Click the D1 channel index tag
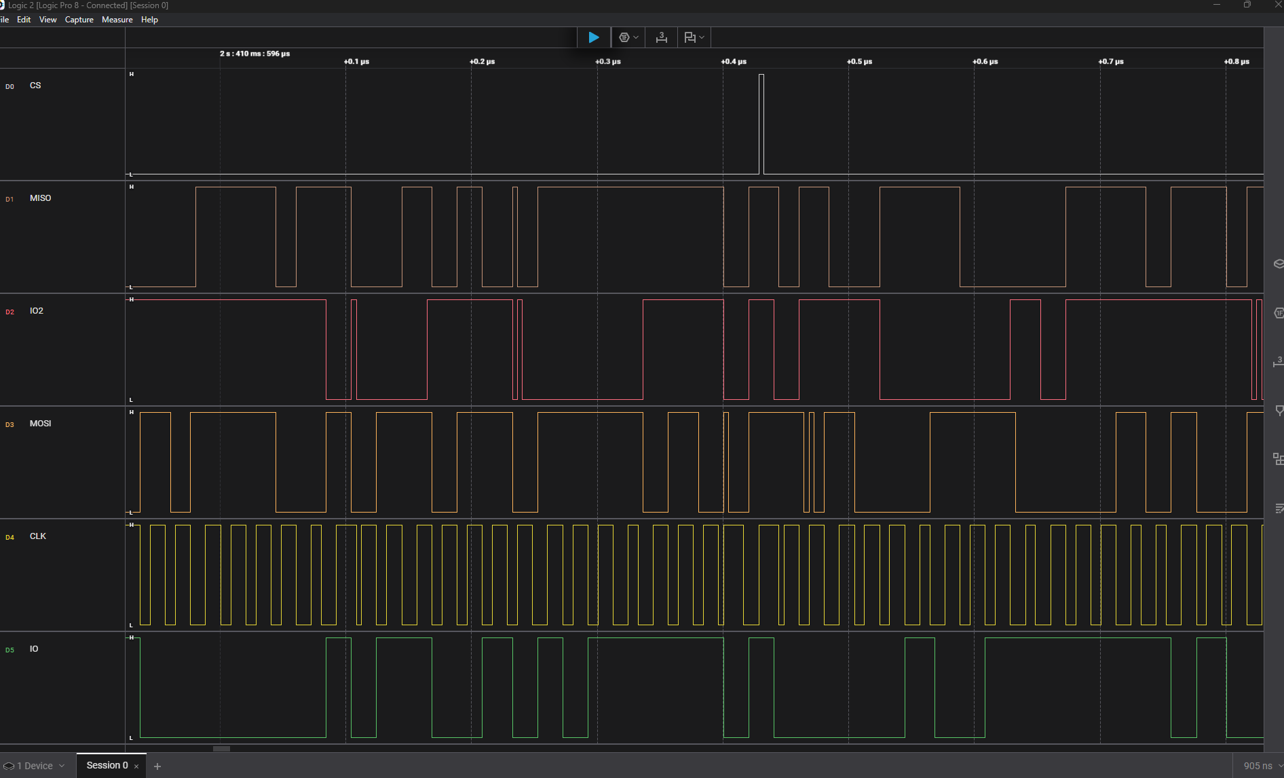This screenshot has width=1284, height=778. click(10, 200)
